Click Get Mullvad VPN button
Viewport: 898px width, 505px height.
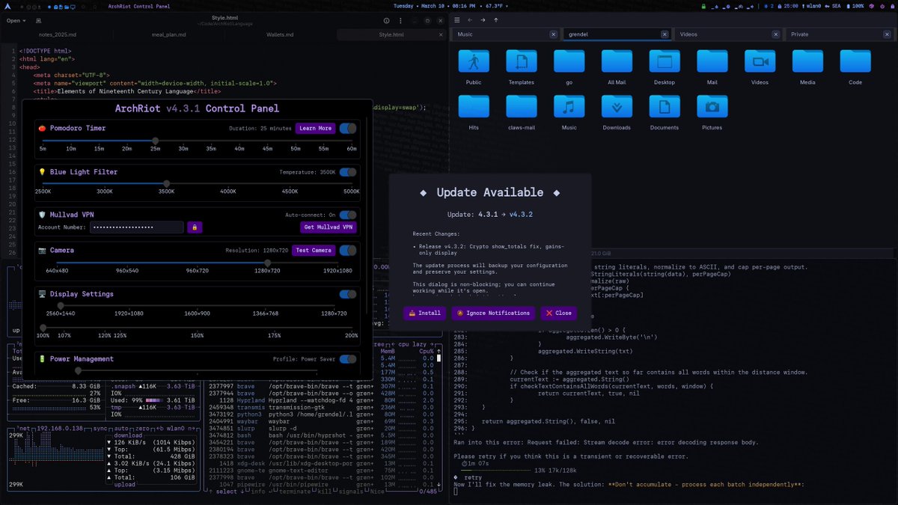[329, 227]
